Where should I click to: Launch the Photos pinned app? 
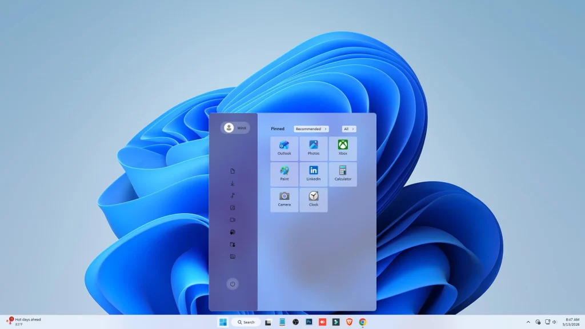click(314, 149)
